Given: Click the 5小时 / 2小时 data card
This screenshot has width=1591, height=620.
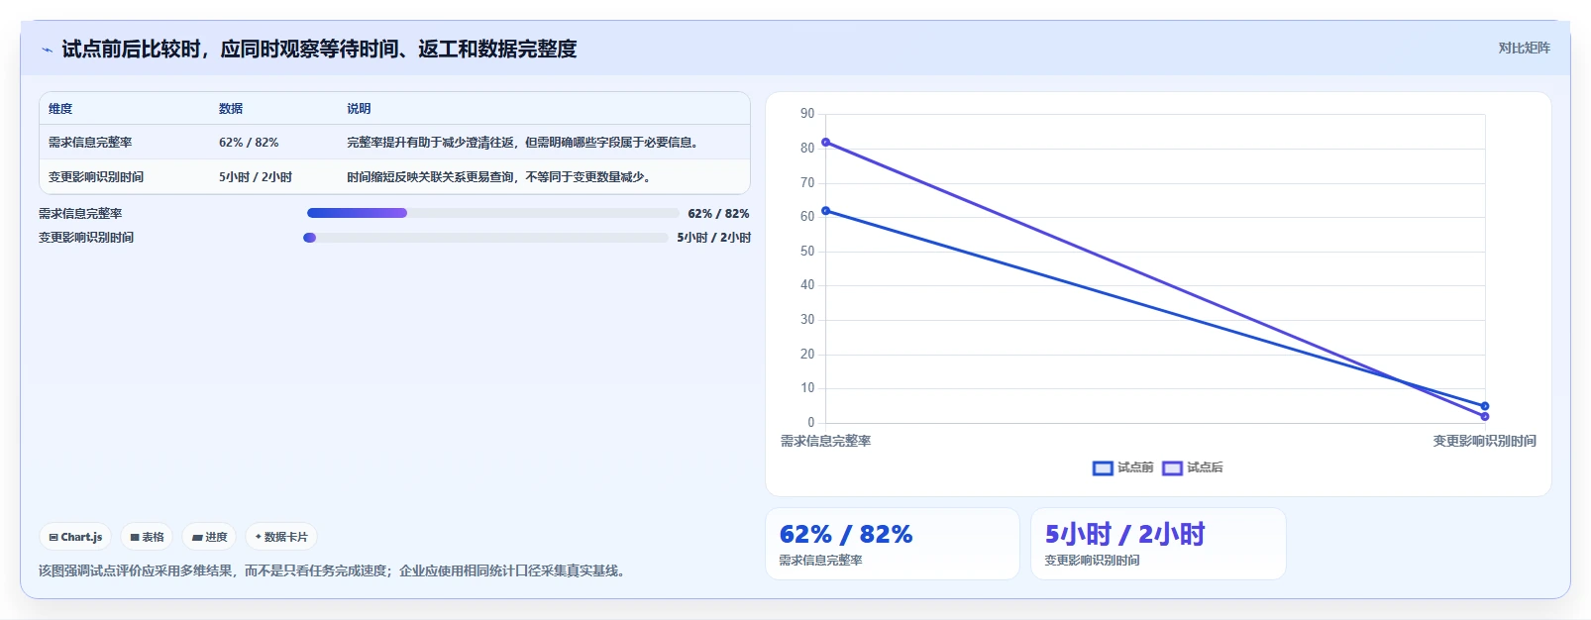Looking at the screenshot, I should 1158,544.
